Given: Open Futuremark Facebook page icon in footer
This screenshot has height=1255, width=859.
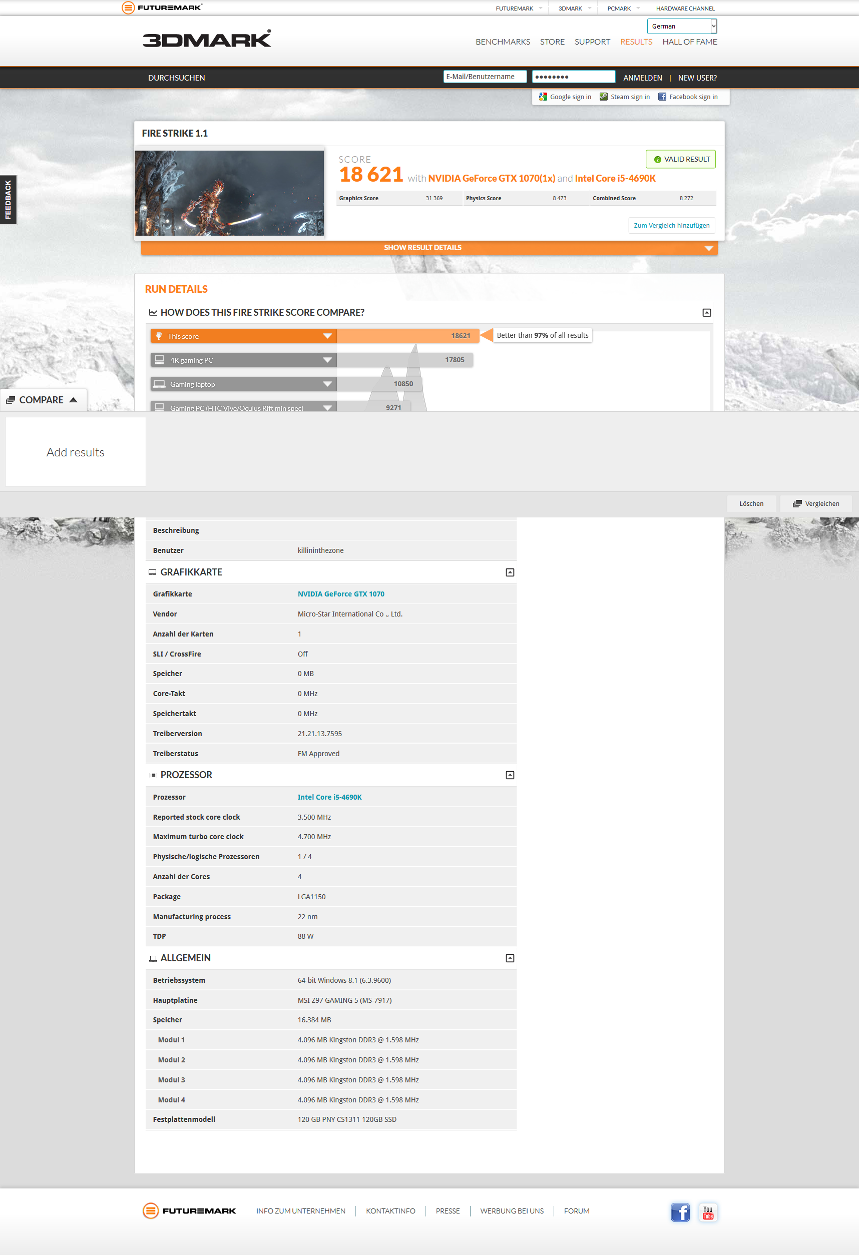Looking at the screenshot, I should pyautogui.click(x=680, y=1212).
